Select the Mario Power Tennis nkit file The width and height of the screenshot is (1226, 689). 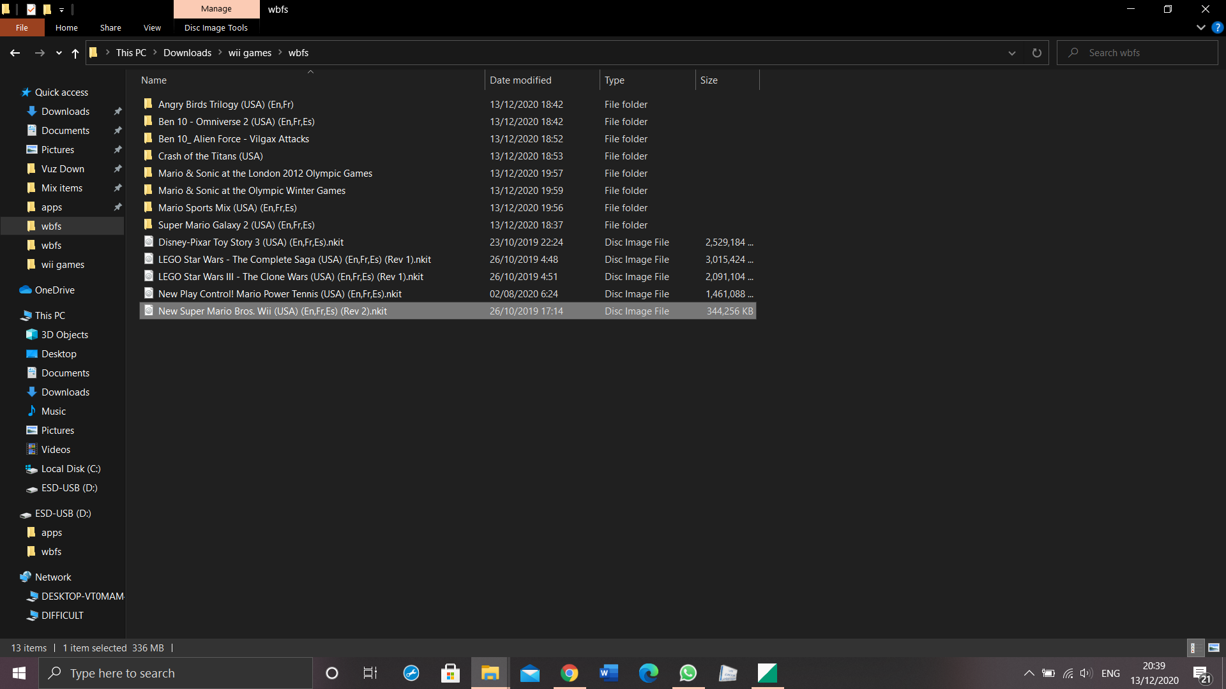pyautogui.click(x=448, y=293)
